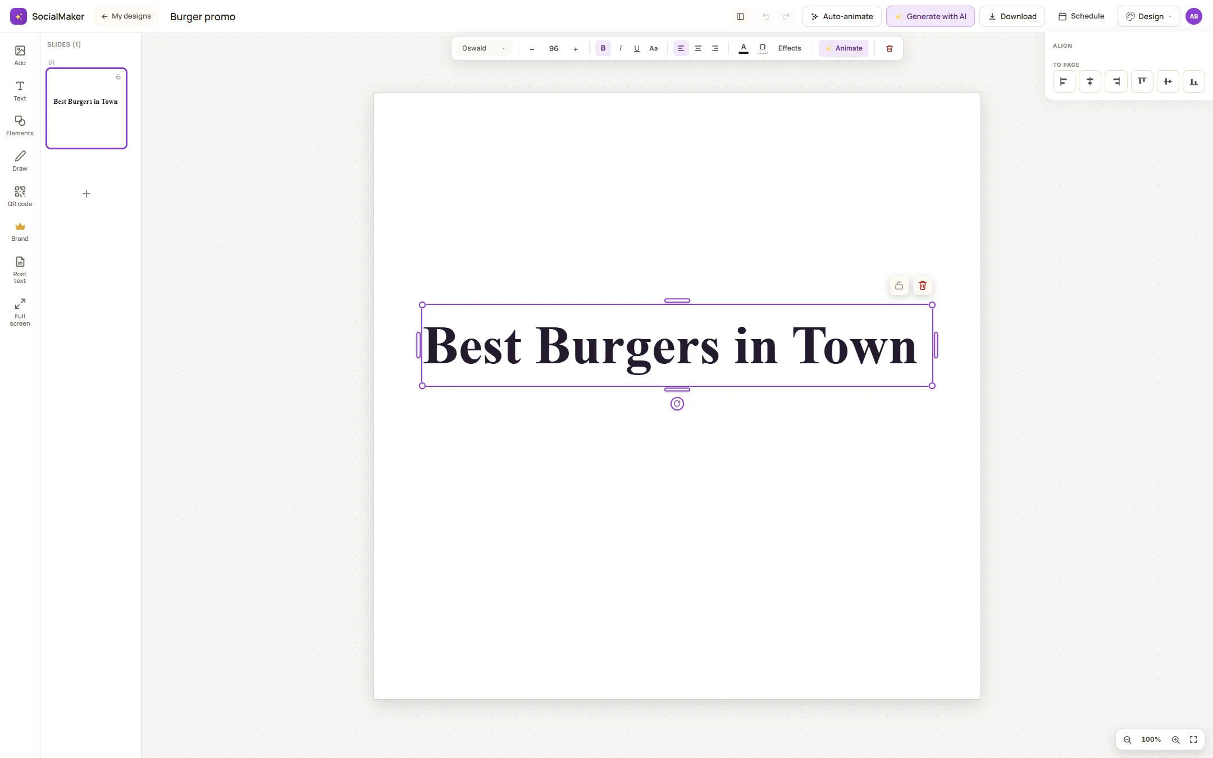This screenshot has width=1213, height=758.
Task: Open Effects options
Action: 789,48
